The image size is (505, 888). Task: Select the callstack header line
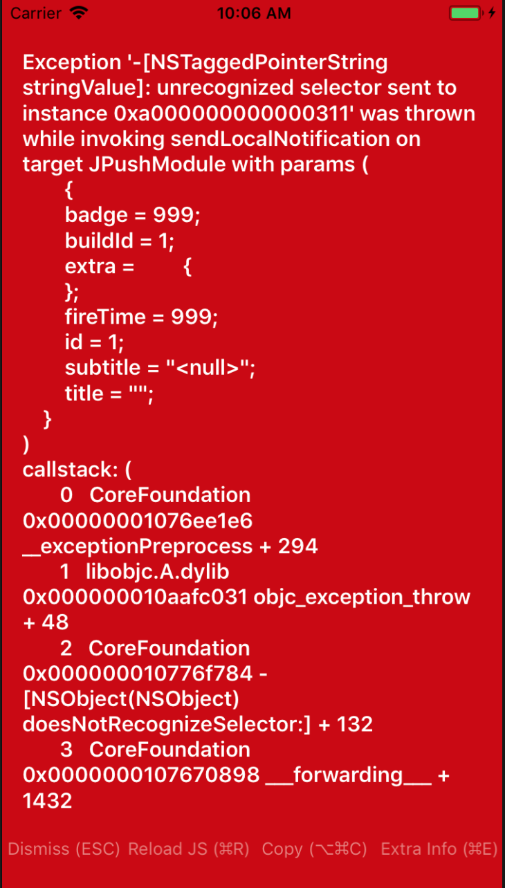point(76,470)
